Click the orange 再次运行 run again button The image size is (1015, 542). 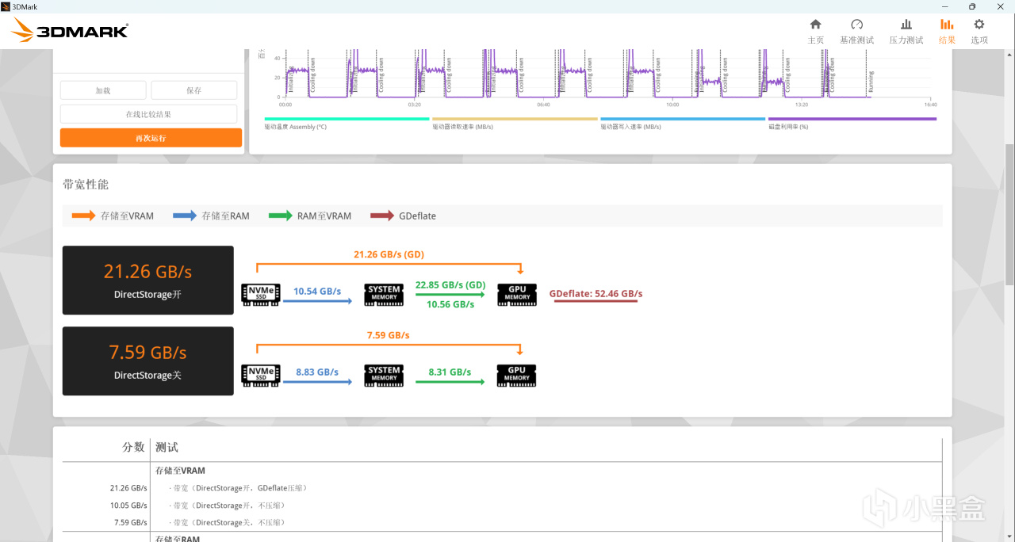pos(151,138)
